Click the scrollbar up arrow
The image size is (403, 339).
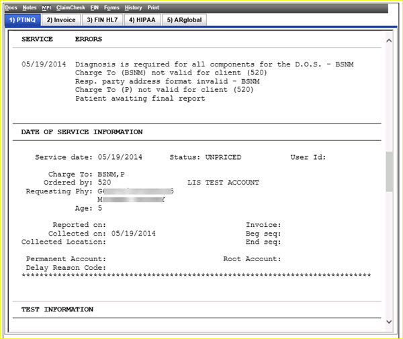pos(388,40)
